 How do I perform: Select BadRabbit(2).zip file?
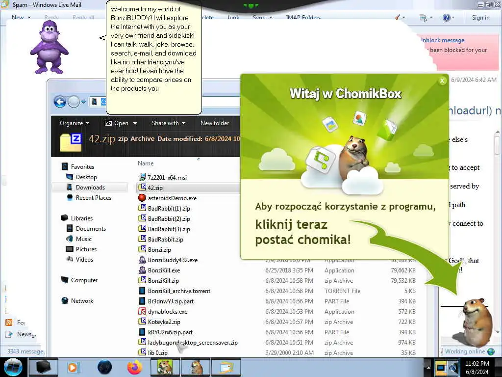[169, 218]
